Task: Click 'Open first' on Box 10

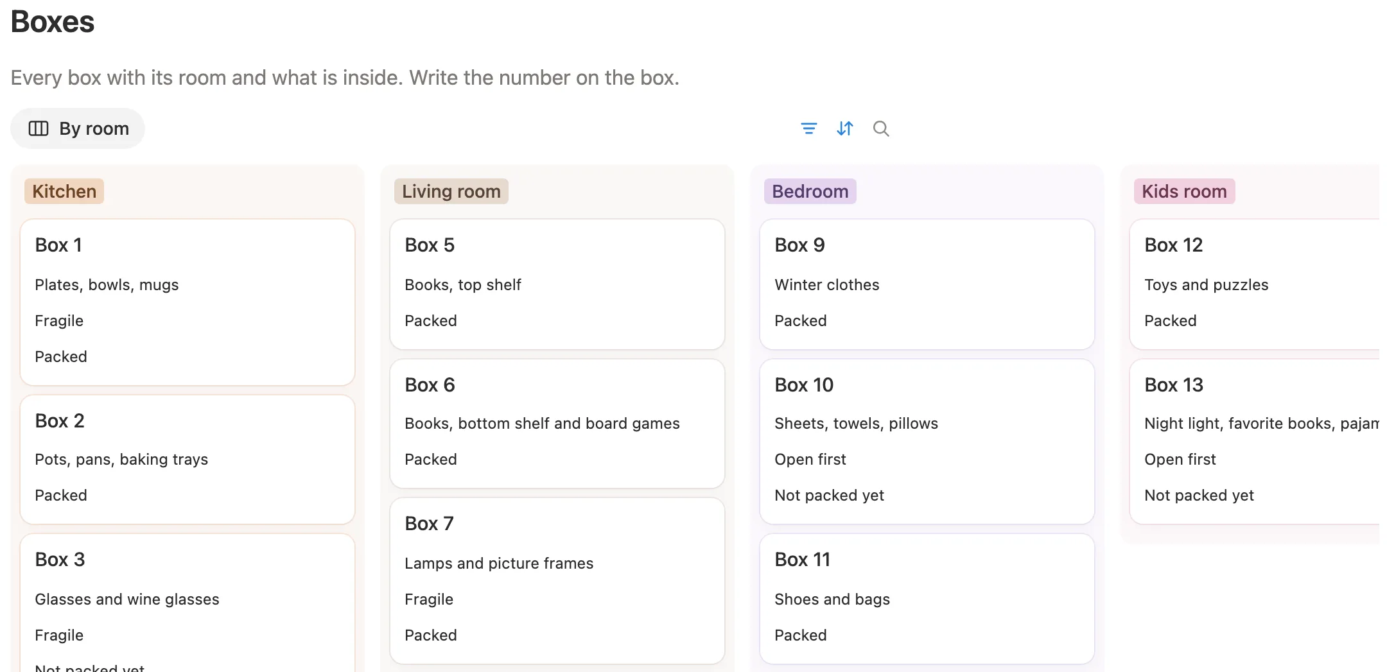Action: [x=810, y=460]
